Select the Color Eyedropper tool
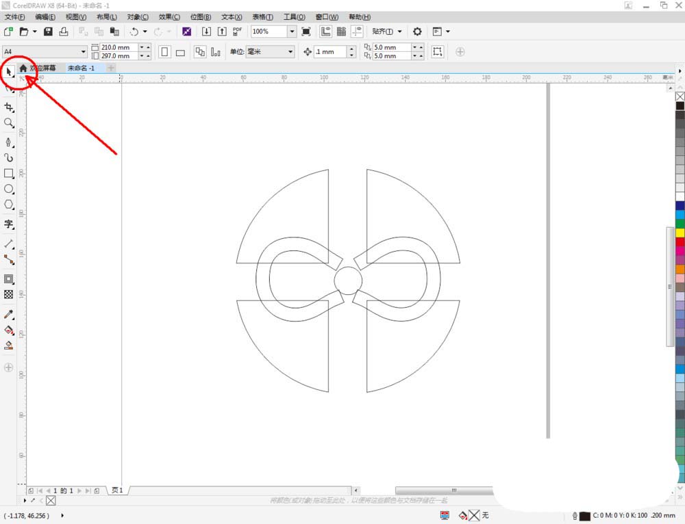Viewport: 685px width, 524px height. click(x=9, y=314)
